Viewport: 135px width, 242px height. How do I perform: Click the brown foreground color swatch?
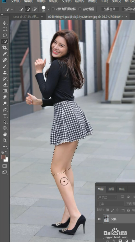pyautogui.click(x=3, y=157)
